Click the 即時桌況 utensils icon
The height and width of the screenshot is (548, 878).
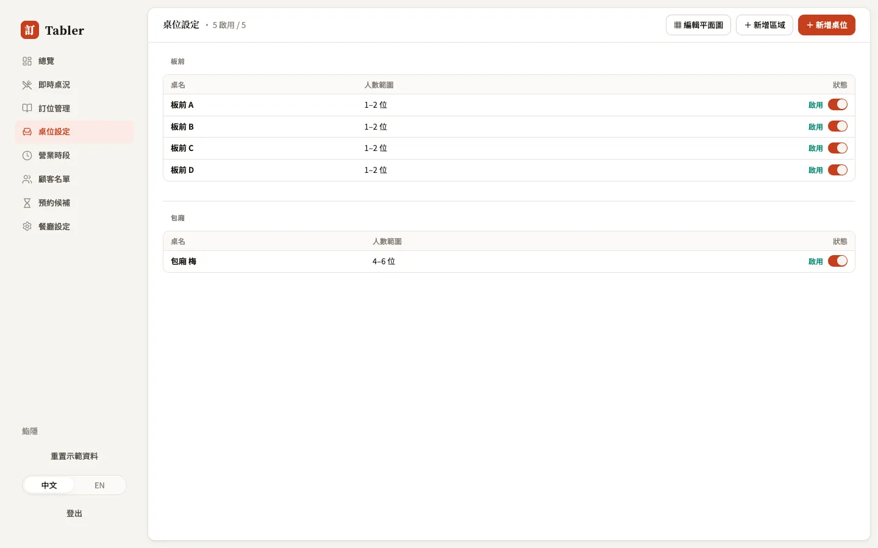click(x=27, y=85)
